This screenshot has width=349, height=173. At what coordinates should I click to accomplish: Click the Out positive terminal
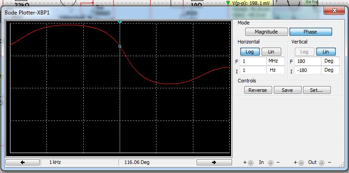301,163
